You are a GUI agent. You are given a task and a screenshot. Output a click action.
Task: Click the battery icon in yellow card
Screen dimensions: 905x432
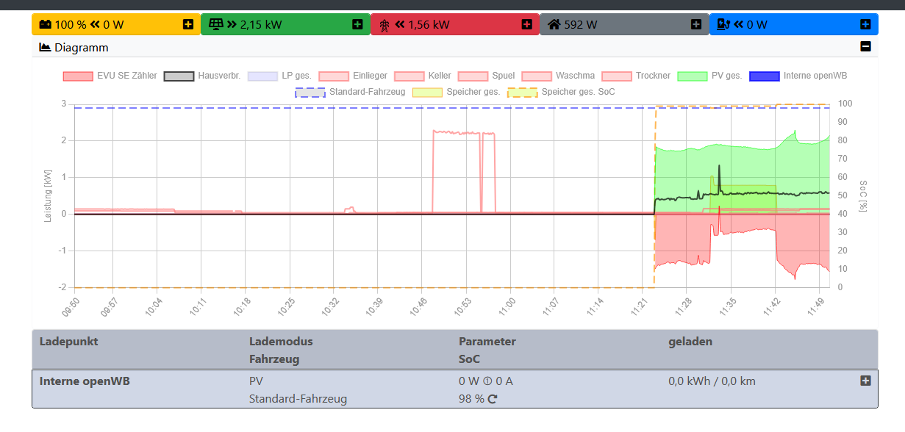(45, 24)
